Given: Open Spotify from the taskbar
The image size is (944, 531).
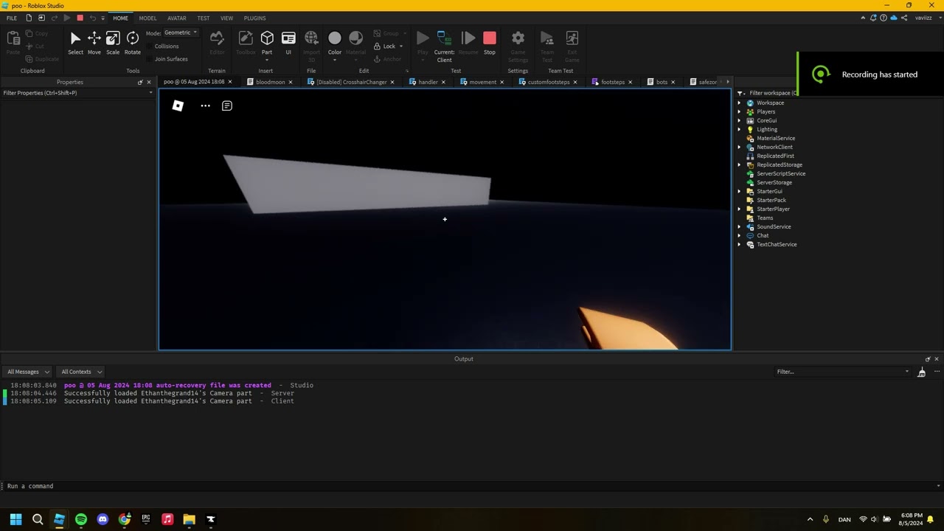Looking at the screenshot, I should point(81,519).
